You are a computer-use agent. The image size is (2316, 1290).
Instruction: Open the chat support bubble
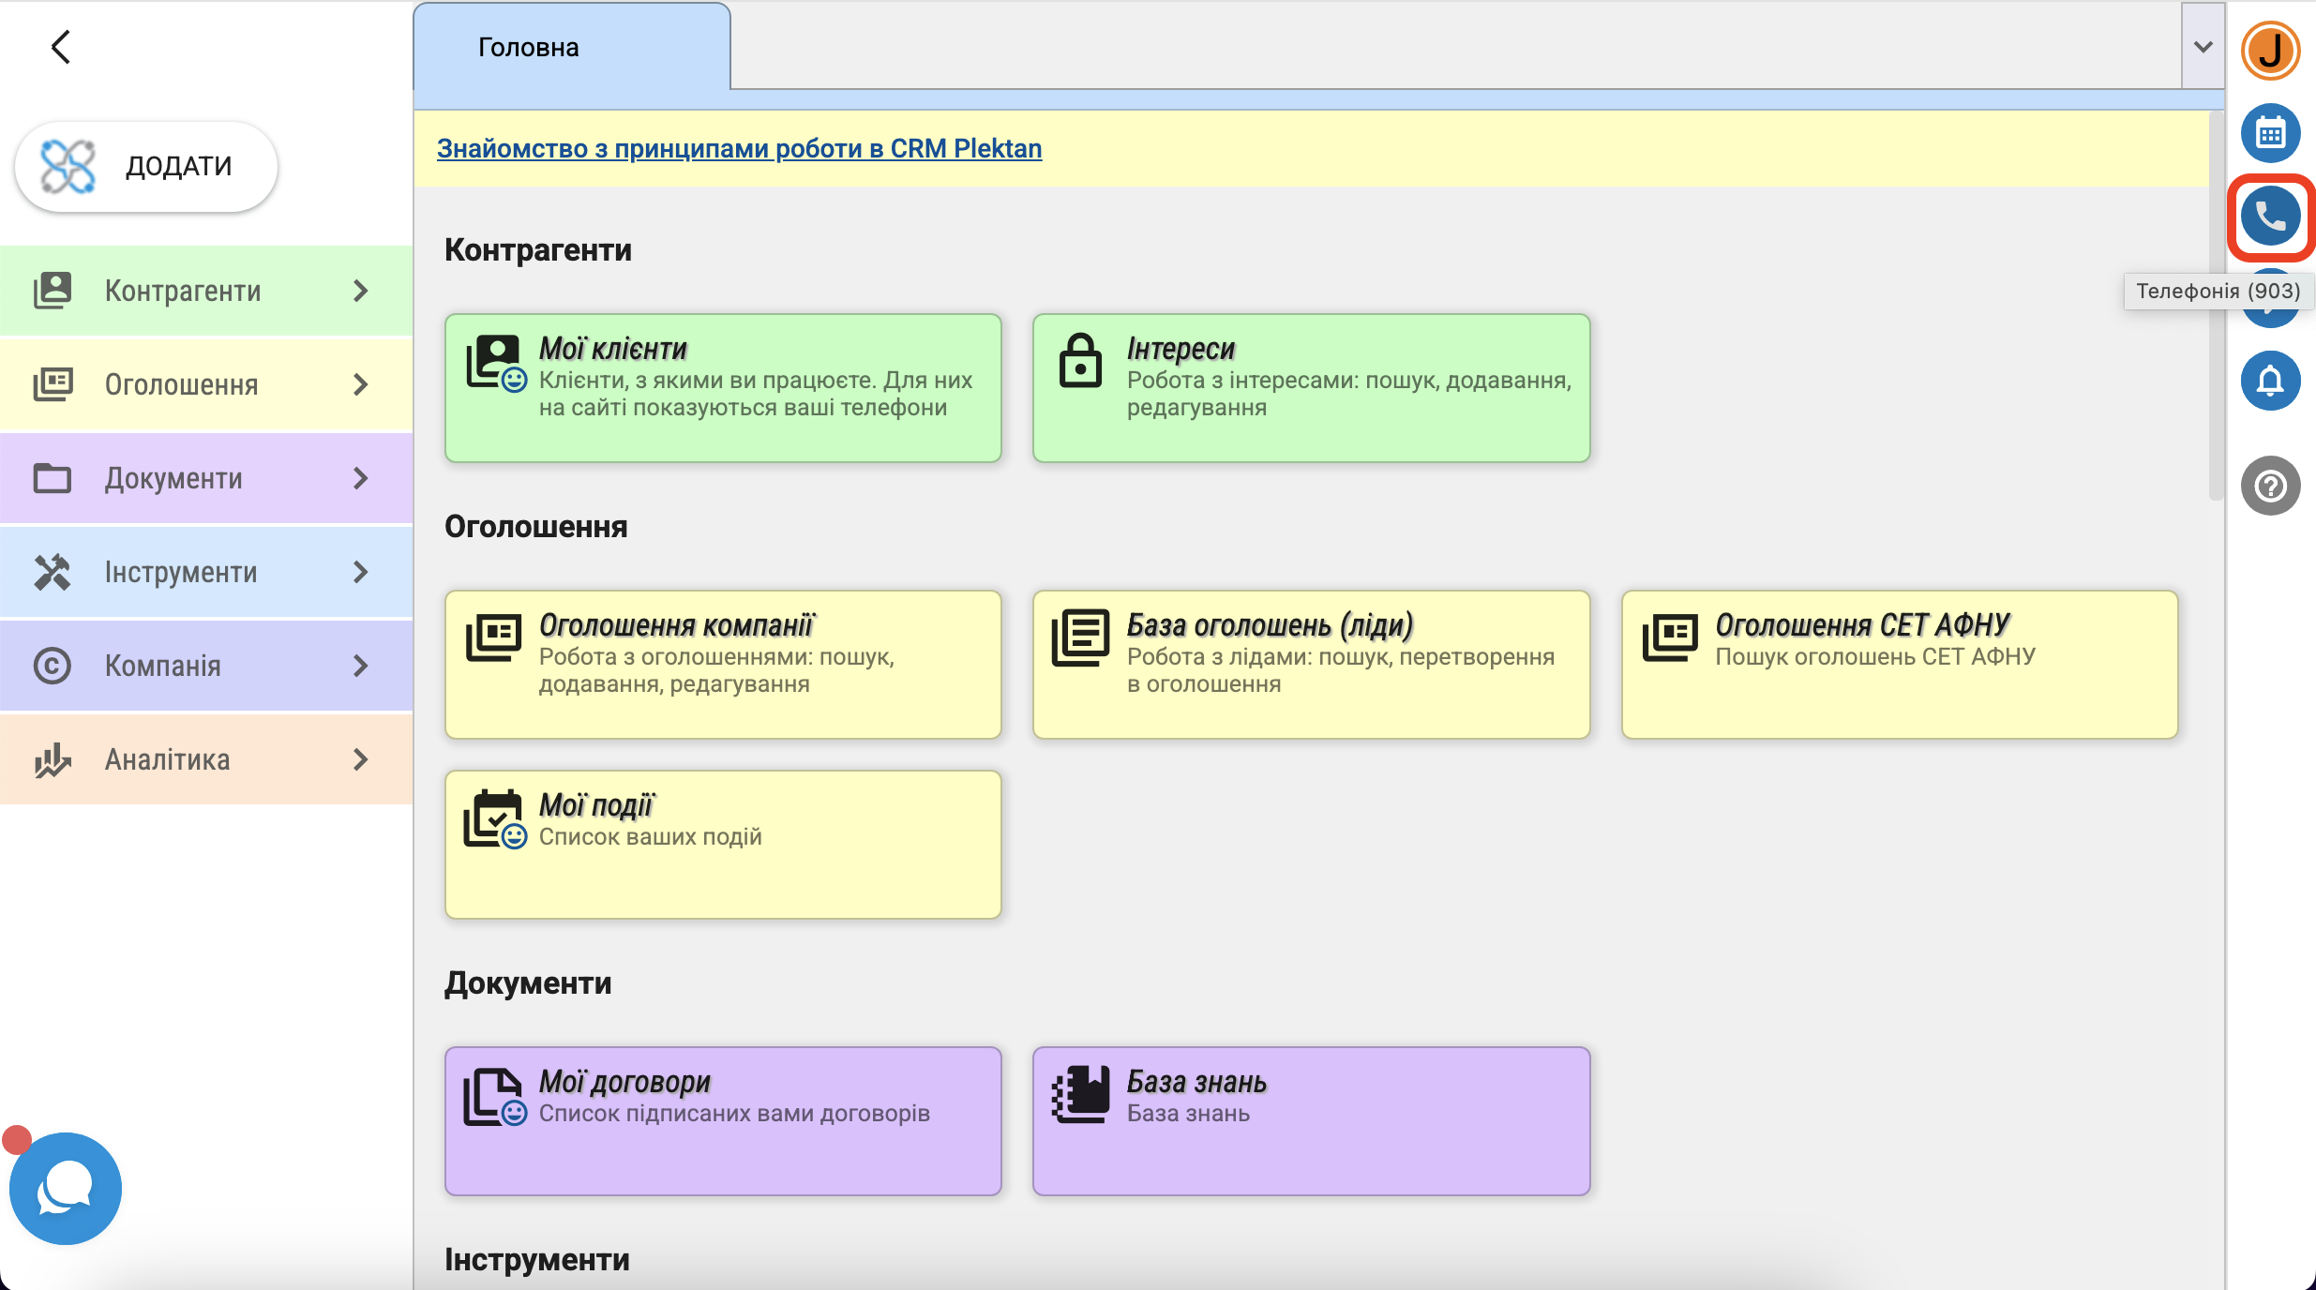[65, 1188]
